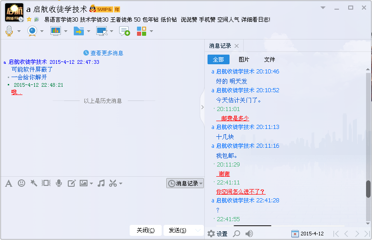Screen dimensions: 372x240
Task: Expand the voice call dropdown arrow
Action: [x=19, y=31]
